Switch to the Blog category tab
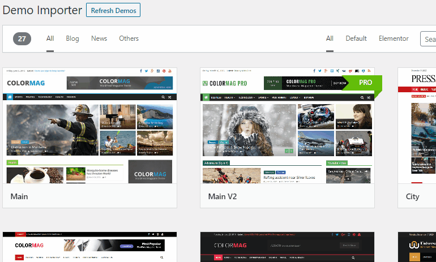The image size is (436, 262). point(72,38)
